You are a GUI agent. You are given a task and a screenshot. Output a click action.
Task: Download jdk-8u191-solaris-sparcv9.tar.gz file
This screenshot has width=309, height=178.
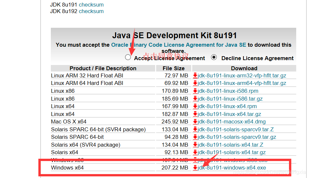(x=237, y=137)
